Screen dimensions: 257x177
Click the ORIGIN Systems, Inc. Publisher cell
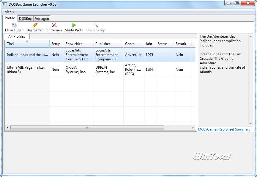108,70
